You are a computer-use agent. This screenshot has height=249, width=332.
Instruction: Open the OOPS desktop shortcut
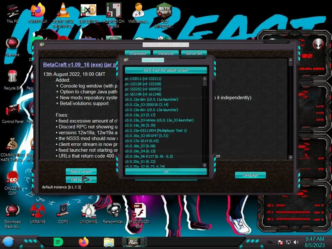[63, 214]
